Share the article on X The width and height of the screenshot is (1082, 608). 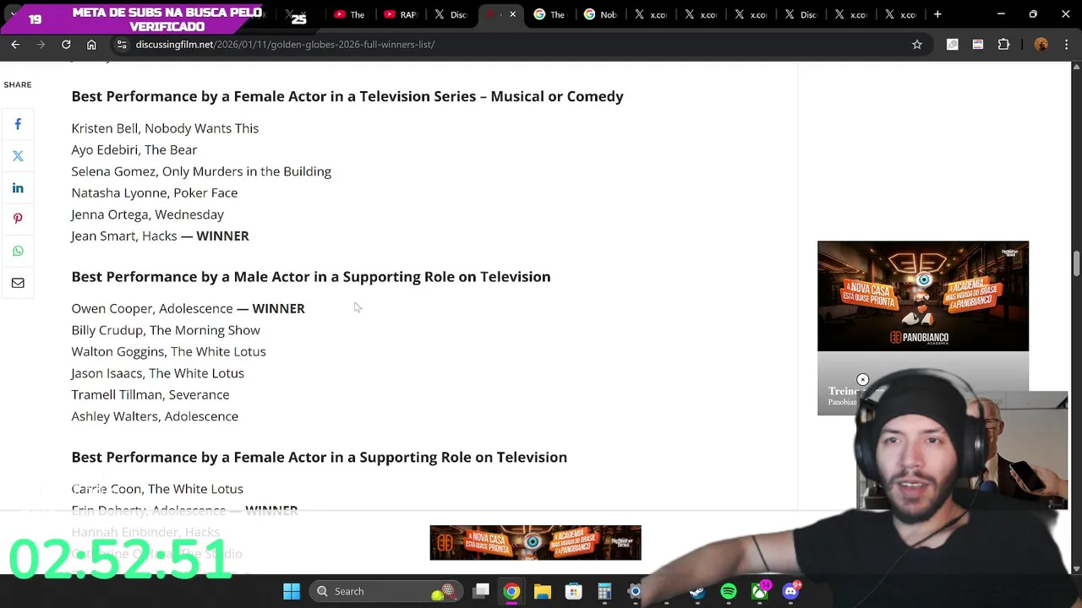pos(18,156)
